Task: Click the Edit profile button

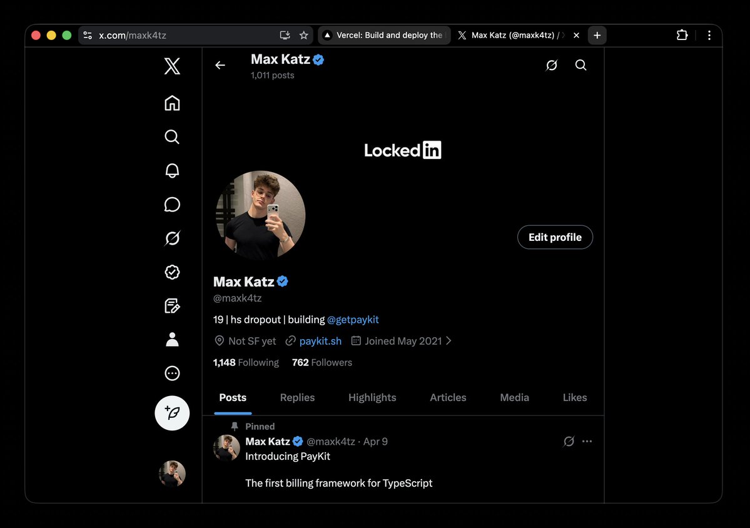Action: click(x=555, y=237)
